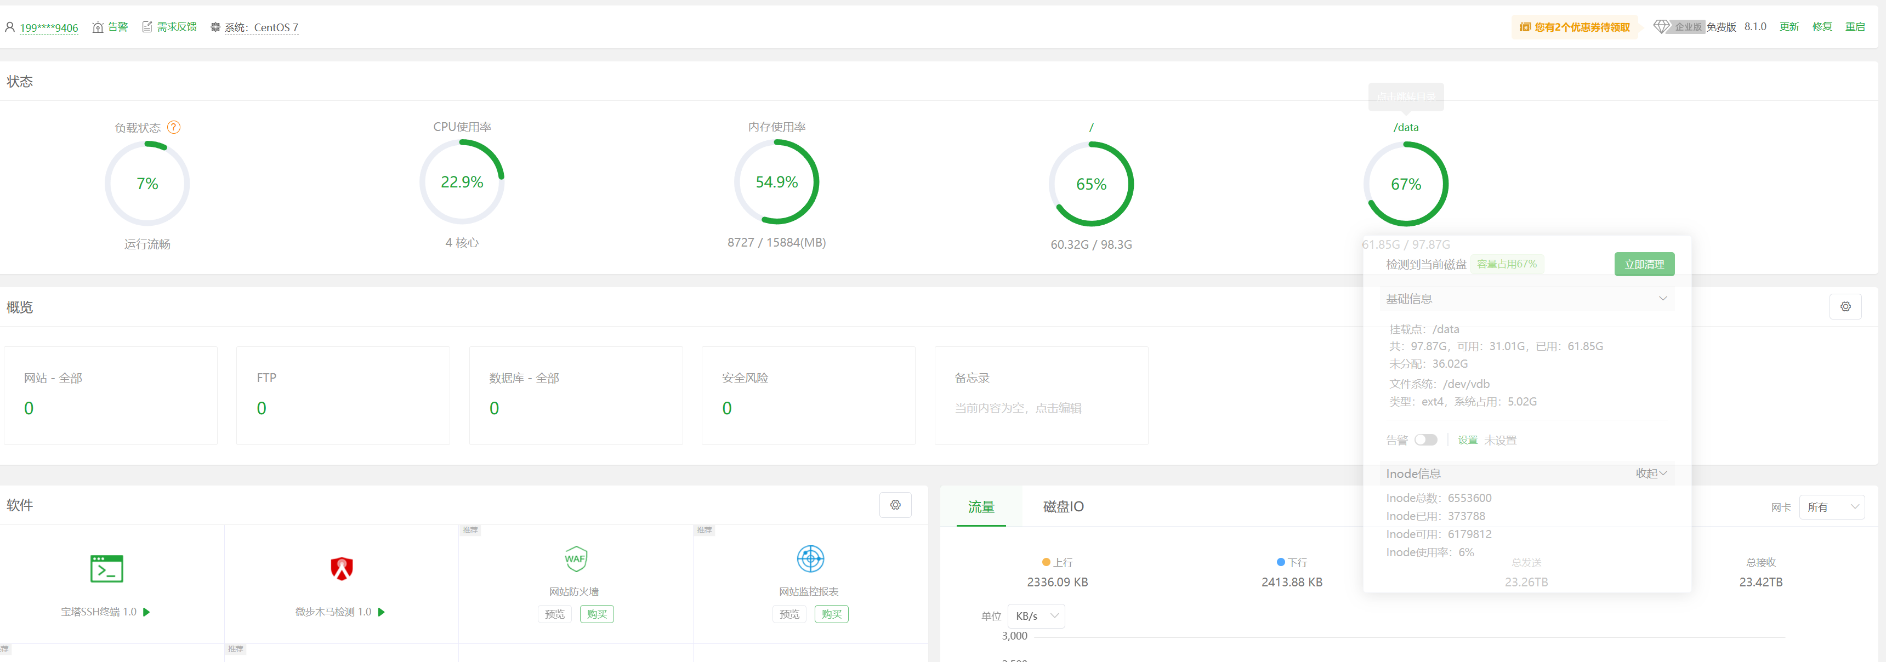Click the diamond 企业版 icon
1886x662 pixels.
(1662, 26)
